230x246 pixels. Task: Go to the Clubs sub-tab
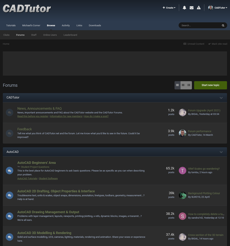click(6, 35)
